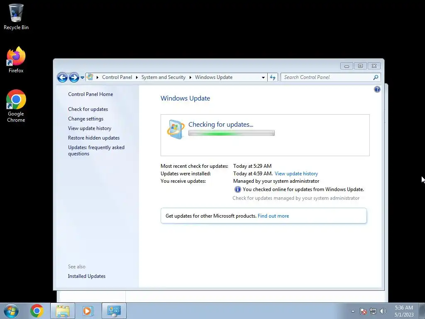Image resolution: width=425 pixels, height=319 pixels.
Task: Select the Control Panel taskbar button
Action: (x=114, y=311)
